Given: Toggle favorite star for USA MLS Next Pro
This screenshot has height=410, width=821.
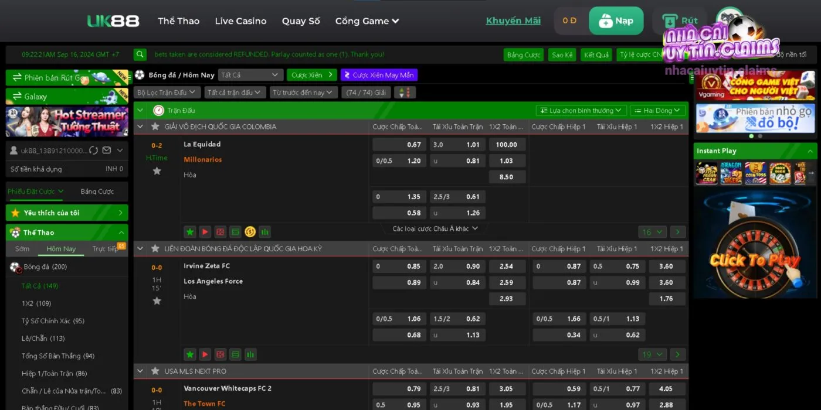Looking at the screenshot, I should click(x=155, y=371).
